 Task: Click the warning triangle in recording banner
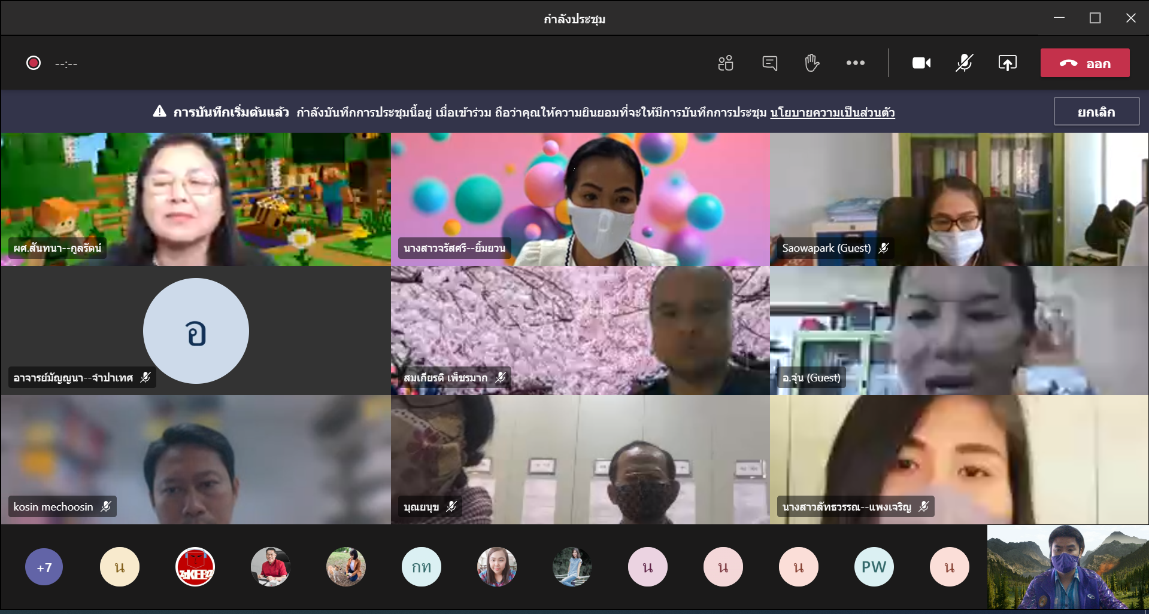tap(159, 112)
